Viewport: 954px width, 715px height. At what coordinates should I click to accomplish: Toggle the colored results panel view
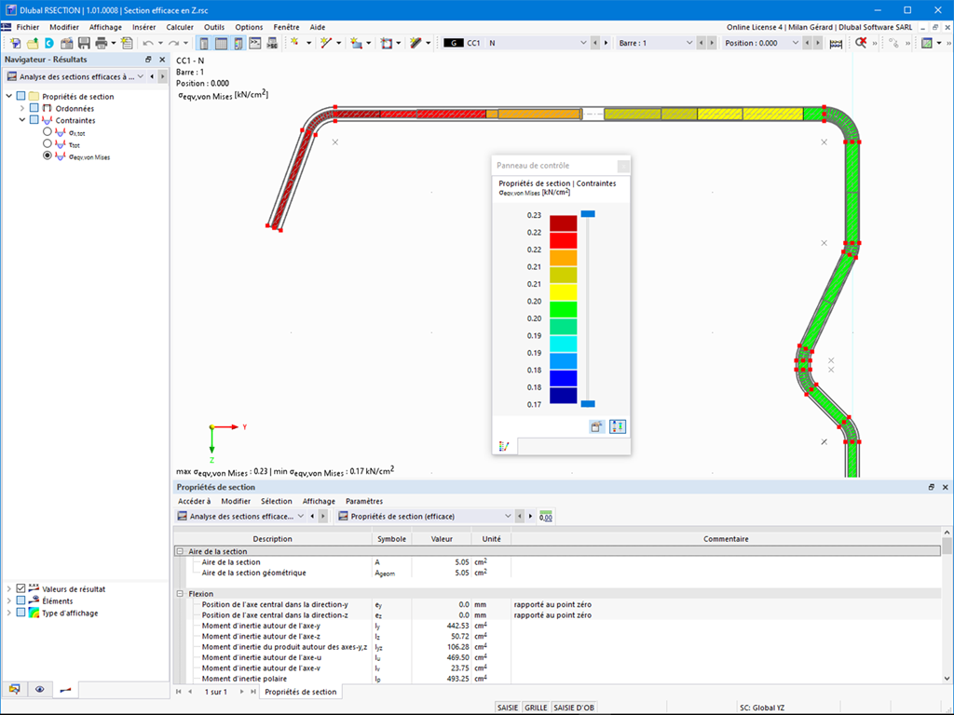click(238, 43)
